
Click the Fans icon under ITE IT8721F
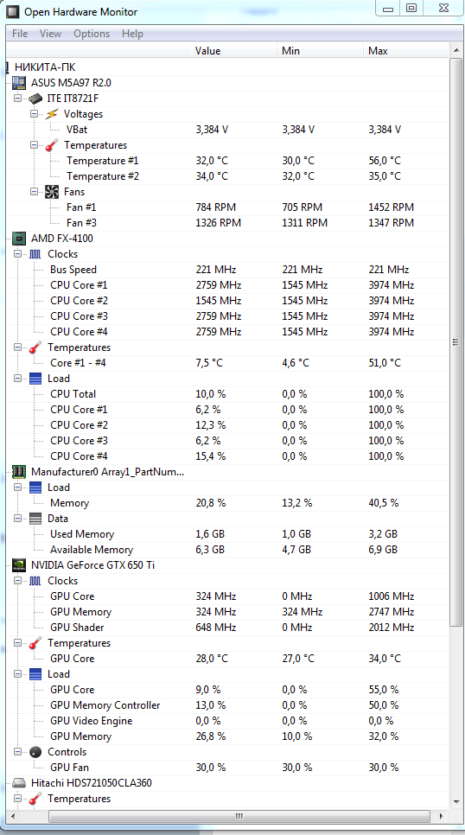click(x=52, y=192)
